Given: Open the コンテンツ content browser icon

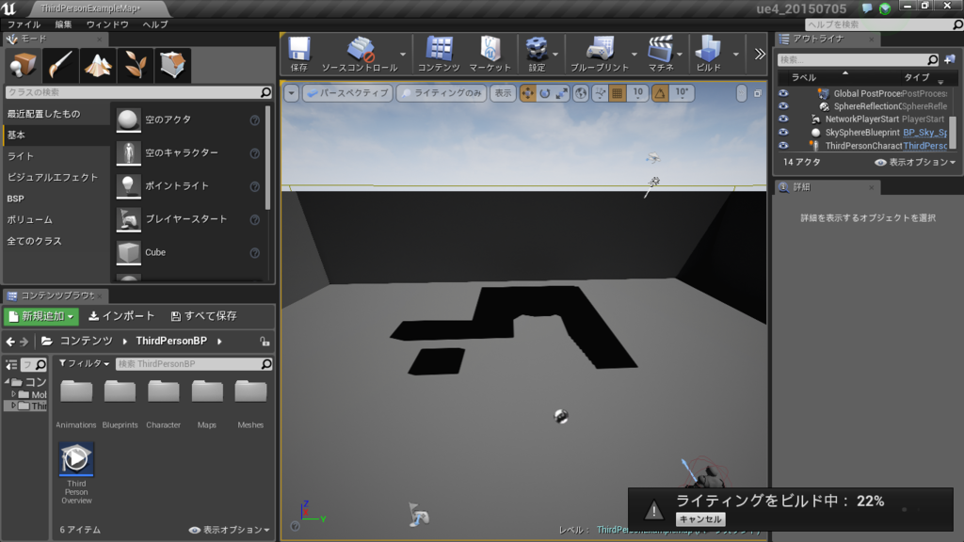Looking at the screenshot, I should tap(439, 54).
